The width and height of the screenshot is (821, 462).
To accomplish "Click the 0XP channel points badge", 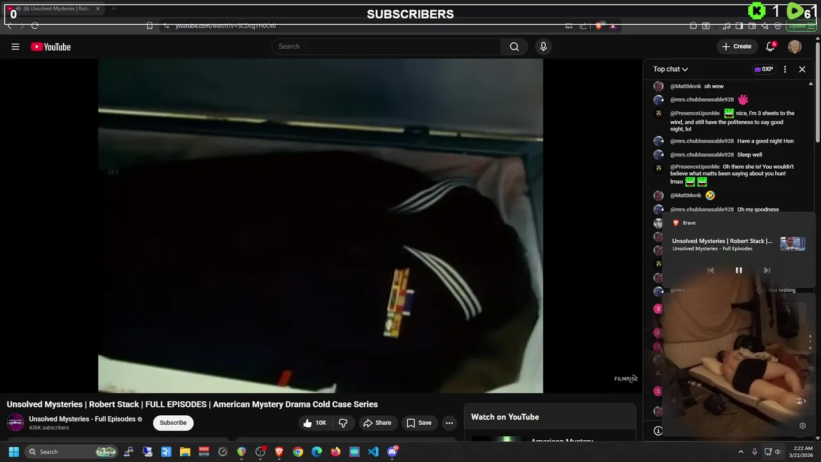I will click(763, 69).
